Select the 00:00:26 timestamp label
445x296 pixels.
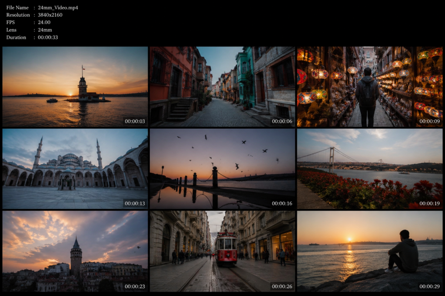tap(282, 286)
